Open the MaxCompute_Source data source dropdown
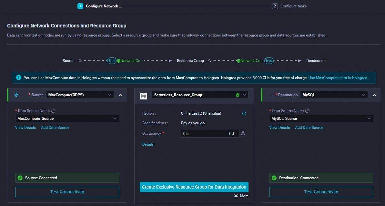Image resolution: width=385 pixels, height=206 pixels. click(x=67, y=118)
